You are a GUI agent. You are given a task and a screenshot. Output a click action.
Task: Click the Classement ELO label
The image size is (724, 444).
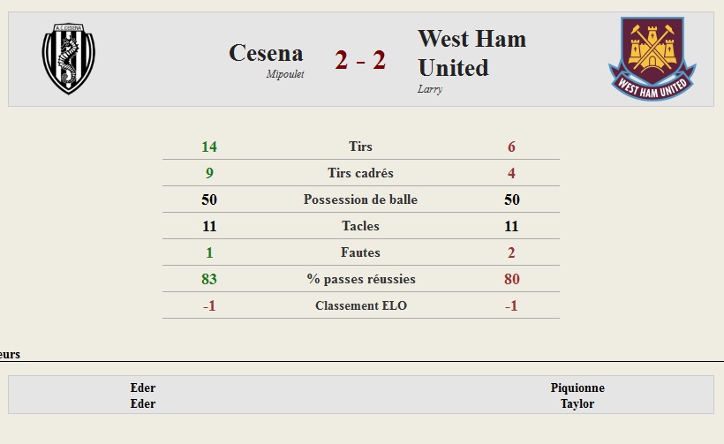click(360, 305)
